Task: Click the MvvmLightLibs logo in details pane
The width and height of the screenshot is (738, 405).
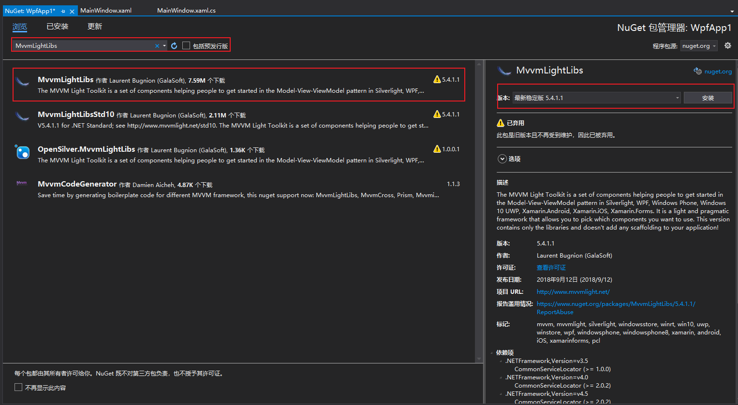Action: (504, 71)
